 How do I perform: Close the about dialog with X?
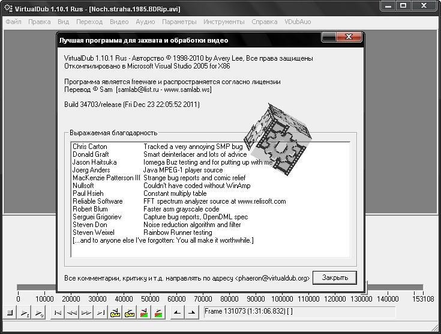click(349, 37)
